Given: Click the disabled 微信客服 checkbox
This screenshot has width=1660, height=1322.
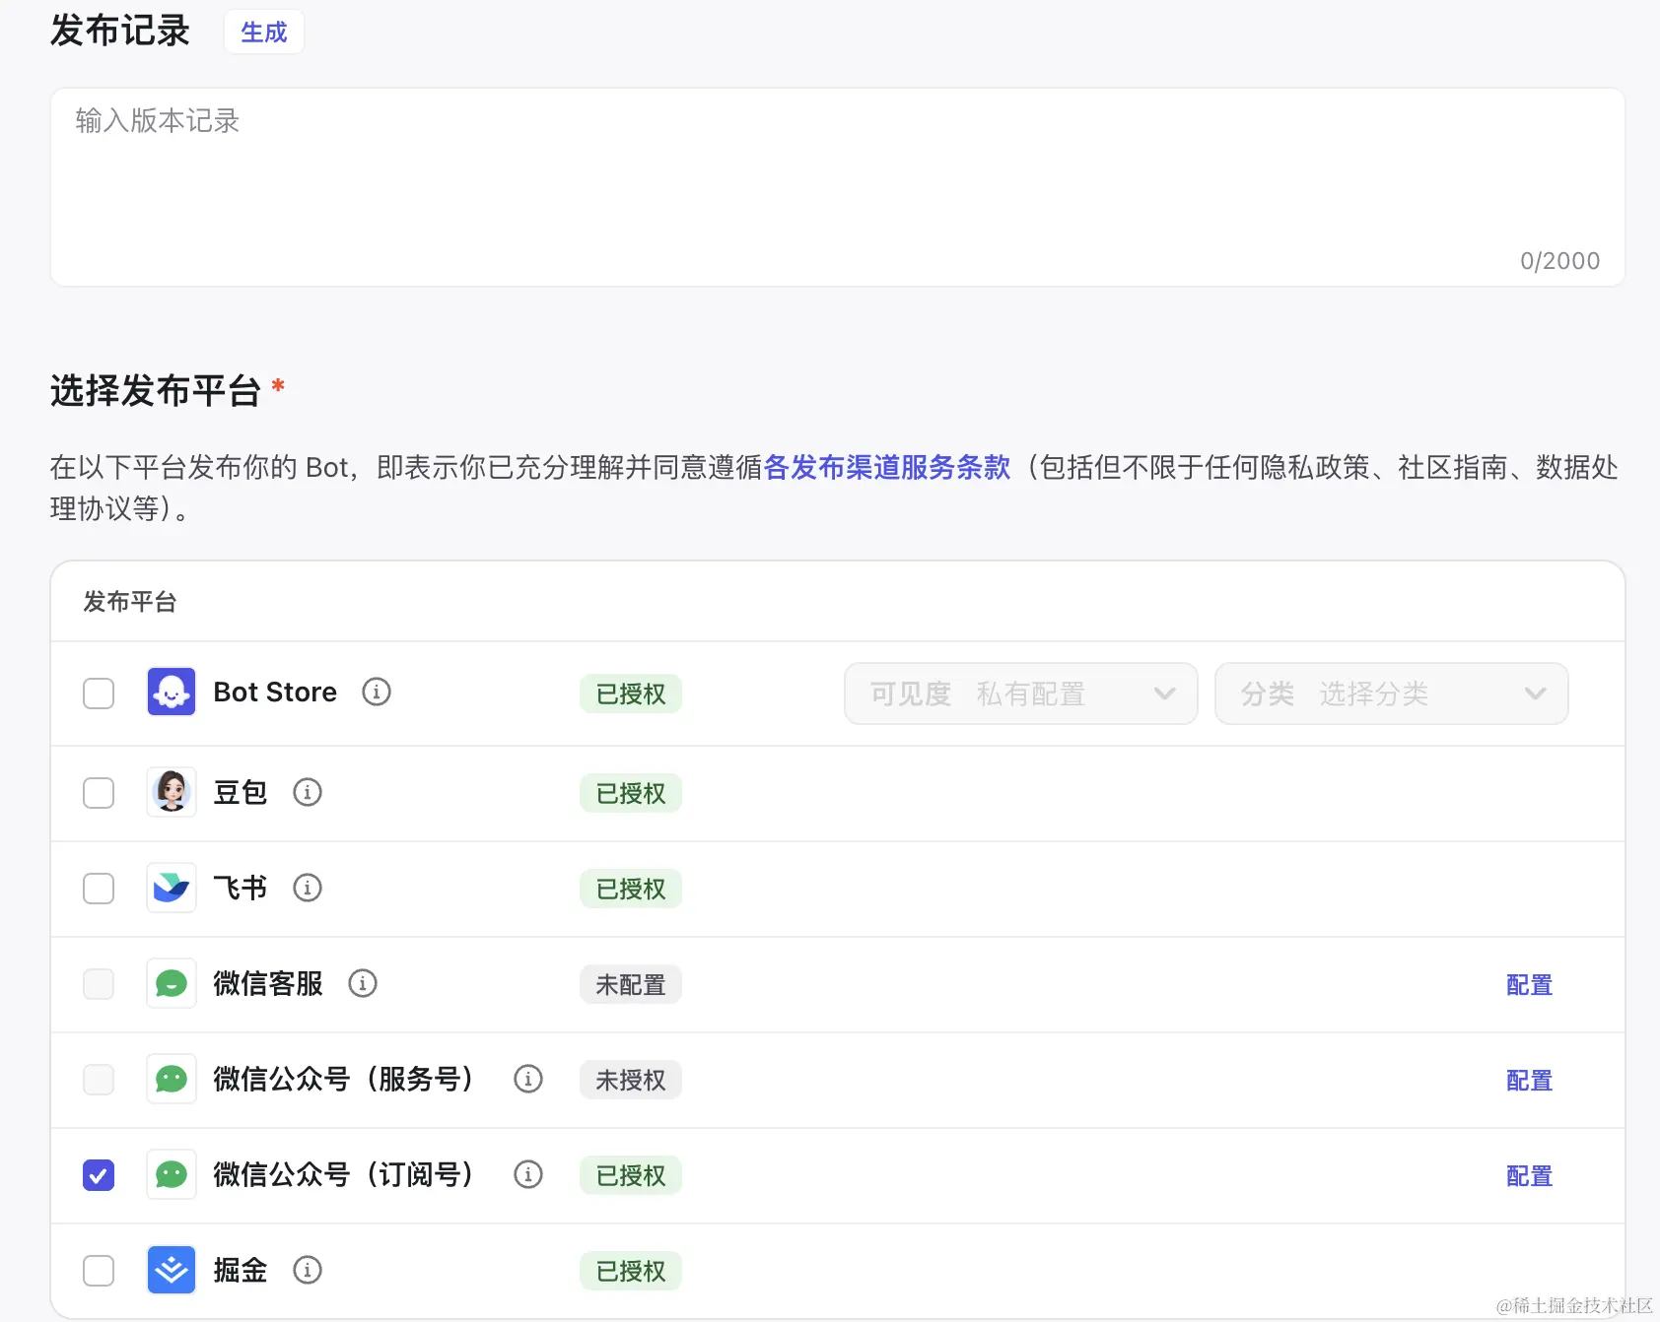Looking at the screenshot, I should click(99, 984).
